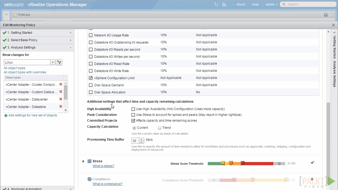Click the All object types link
Screen dimensions: 338x190
pyautogui.click(x=15, y=68)
